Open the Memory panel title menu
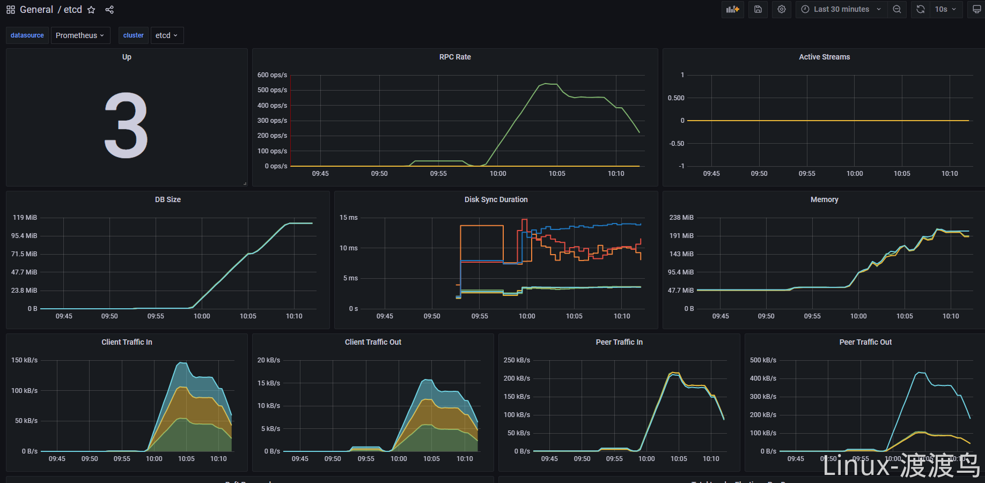The width and height of the screenshot is (985, 483). click(x=824, y=199)
